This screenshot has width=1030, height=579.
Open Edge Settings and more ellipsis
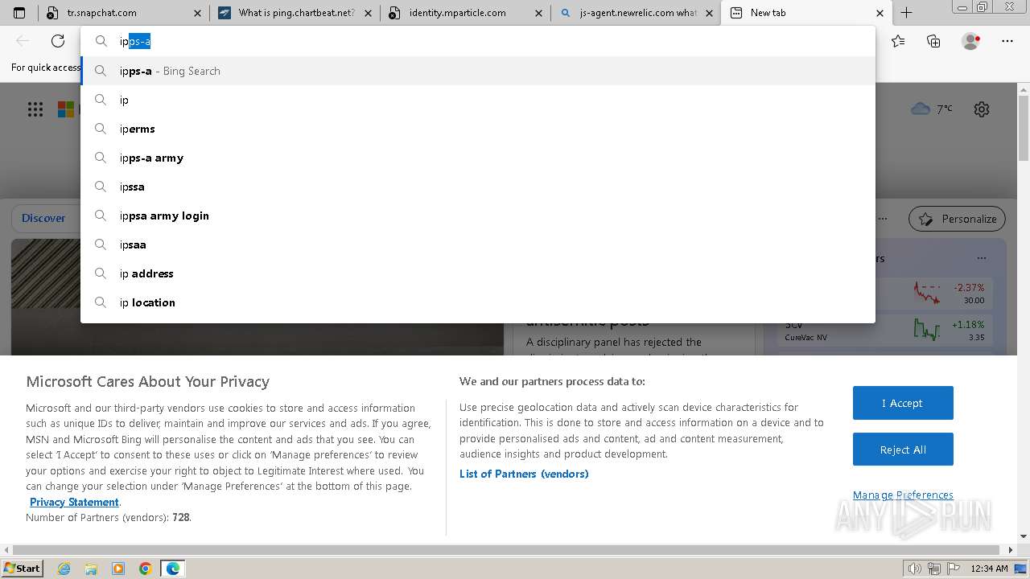(x=1007, y=41)
